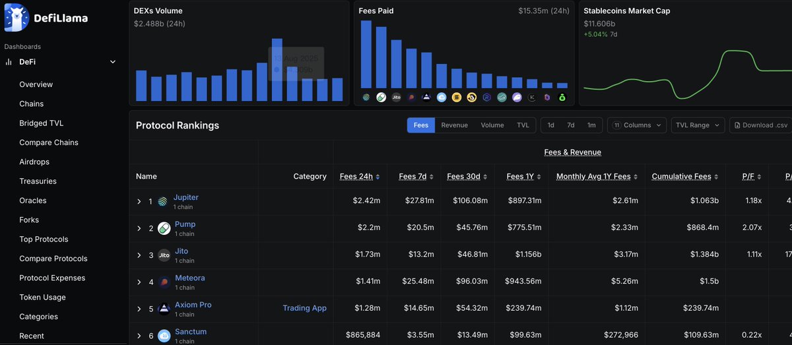Open Top Protocols in the sidebar
The width and height of the screenshot is (792, 345).
tap(44, 239)
